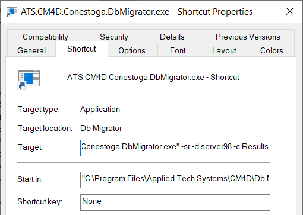Click the Application target type value
The image size is (303, 215).
coord(100,110)
